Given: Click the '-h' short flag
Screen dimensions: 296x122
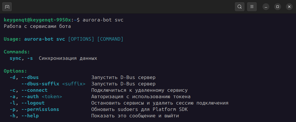Looking at the screenshot, I should (x=13, y=116).
